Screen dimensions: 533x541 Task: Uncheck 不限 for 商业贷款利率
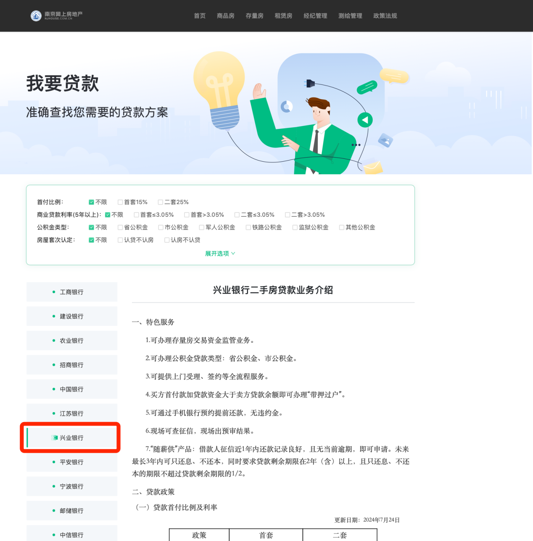[x=108, y=215]
